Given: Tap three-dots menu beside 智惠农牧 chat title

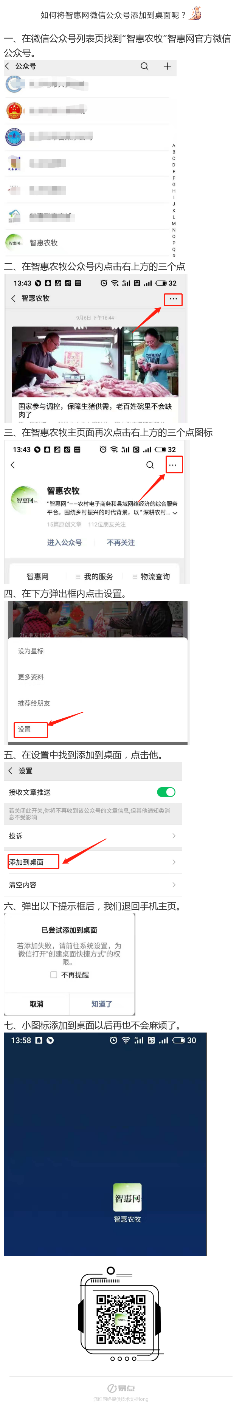Looking at the screenshot, I should click(x=173, y=299).
